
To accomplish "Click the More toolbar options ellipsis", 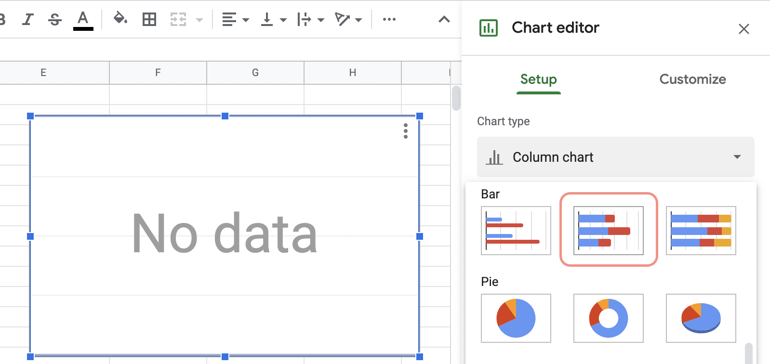I will (389, 20).
